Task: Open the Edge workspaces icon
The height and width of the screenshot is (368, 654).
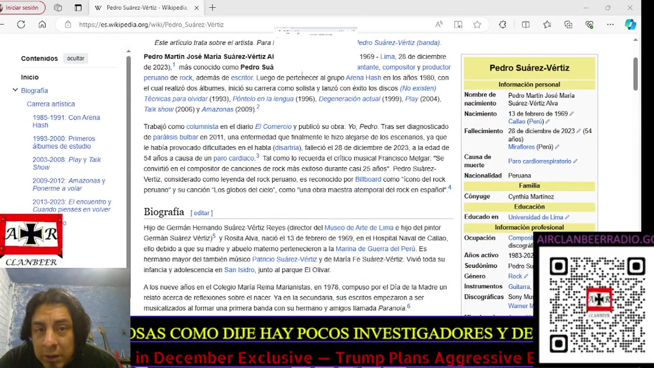Action: point(58,8)
